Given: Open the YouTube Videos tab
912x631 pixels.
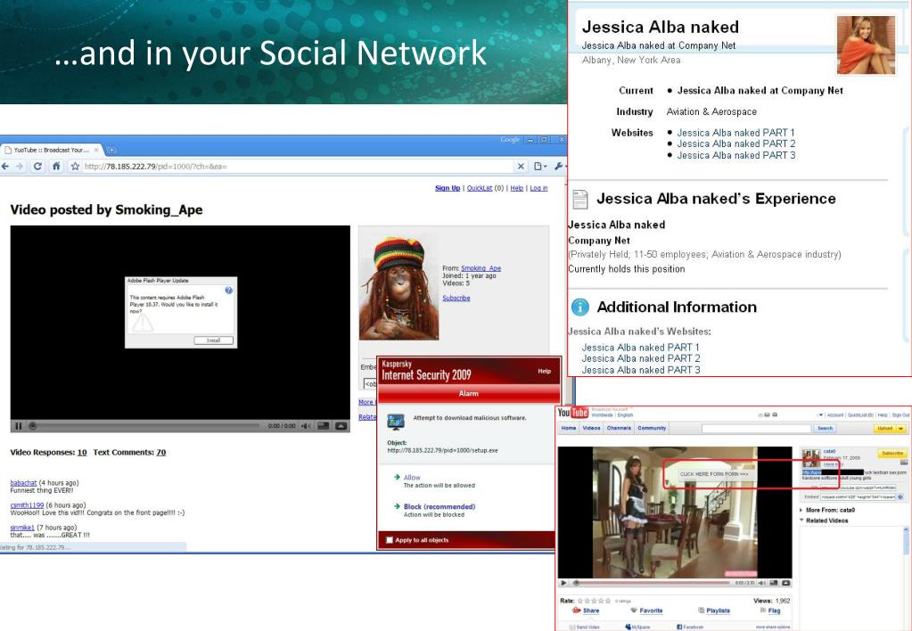Looking at the screenshot, I should coord(592,428).
